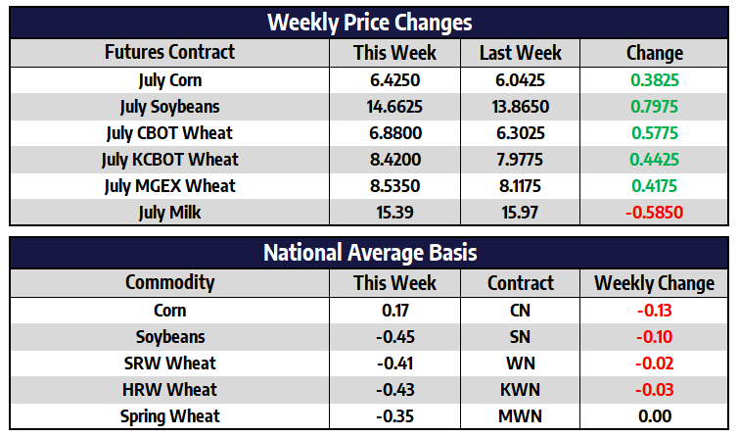Image resolution: width=739 pixels, height=437 pixels.
Task: Select the Contract column header
Action: [x=521, y=283]
